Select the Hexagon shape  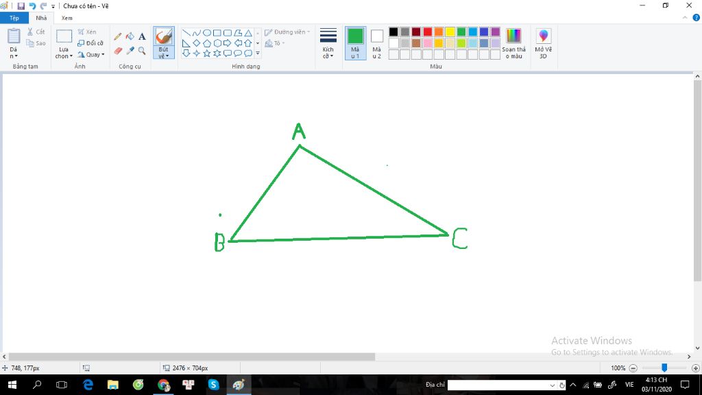(x=217, y=43)
